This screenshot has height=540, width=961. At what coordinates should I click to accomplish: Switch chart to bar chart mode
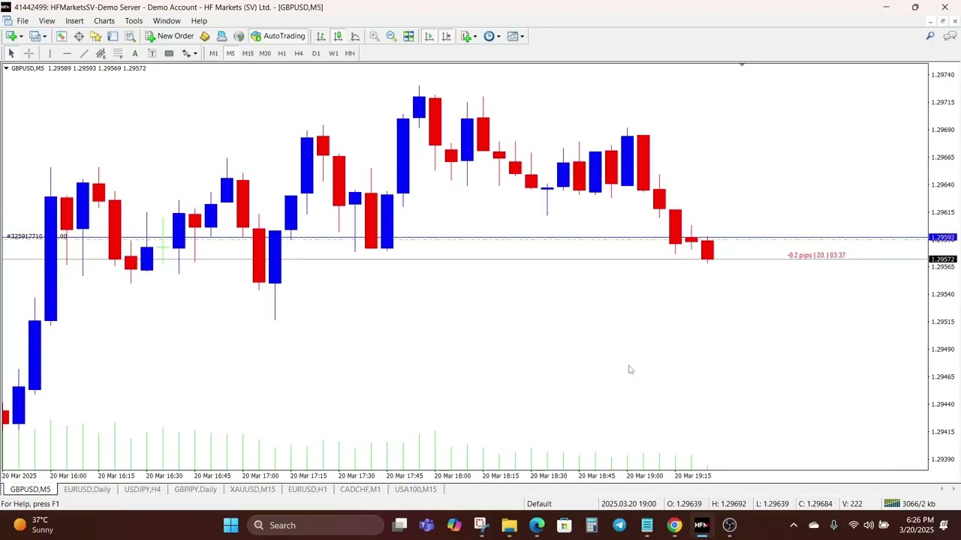coord(321,36)
